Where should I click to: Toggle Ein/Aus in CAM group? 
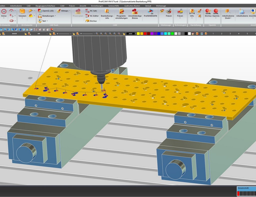(x=91, y=21)
